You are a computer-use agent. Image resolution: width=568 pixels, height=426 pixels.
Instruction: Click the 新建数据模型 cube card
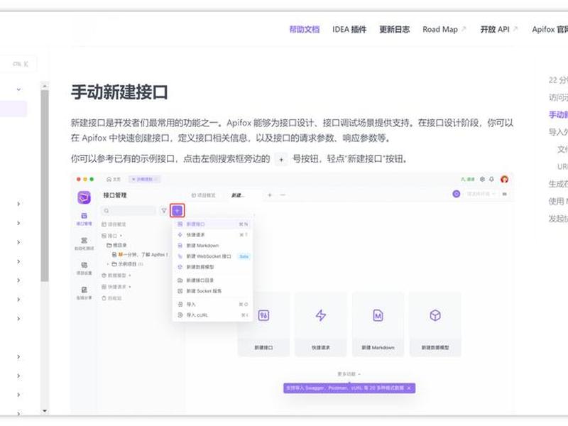[435, 324]
